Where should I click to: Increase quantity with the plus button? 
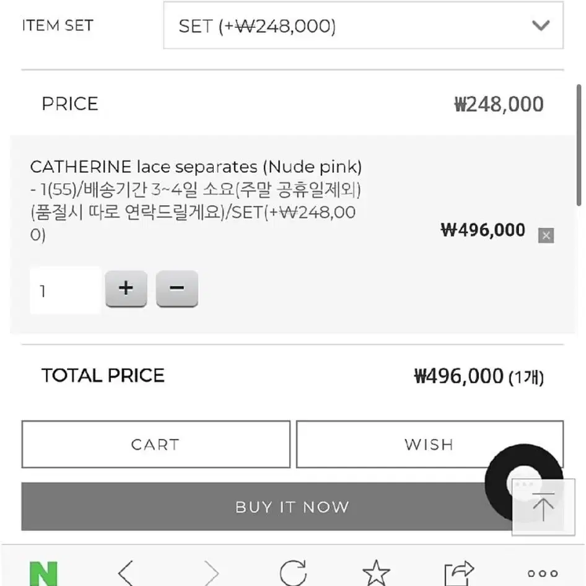coord(126,289)
